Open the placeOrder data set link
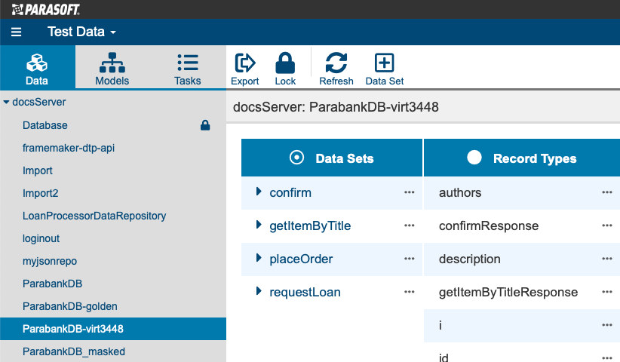 pyautogui.click(x=301, y=259)
